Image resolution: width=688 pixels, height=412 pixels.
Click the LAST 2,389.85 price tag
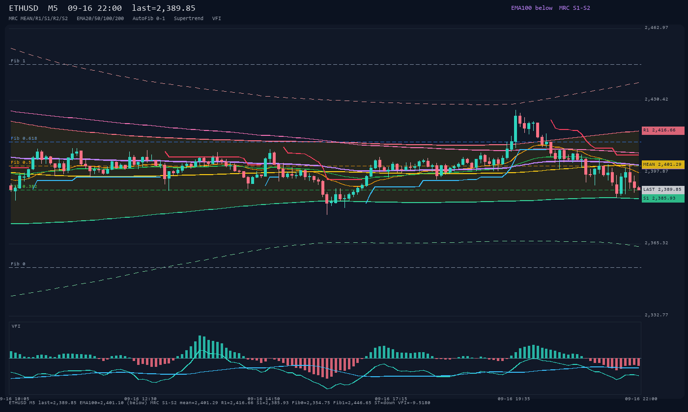coord(663,189)
